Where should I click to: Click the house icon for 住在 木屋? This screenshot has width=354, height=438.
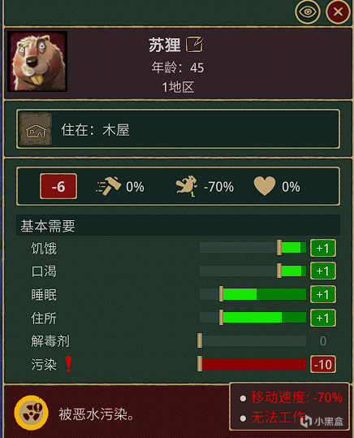tap(36, 129)
